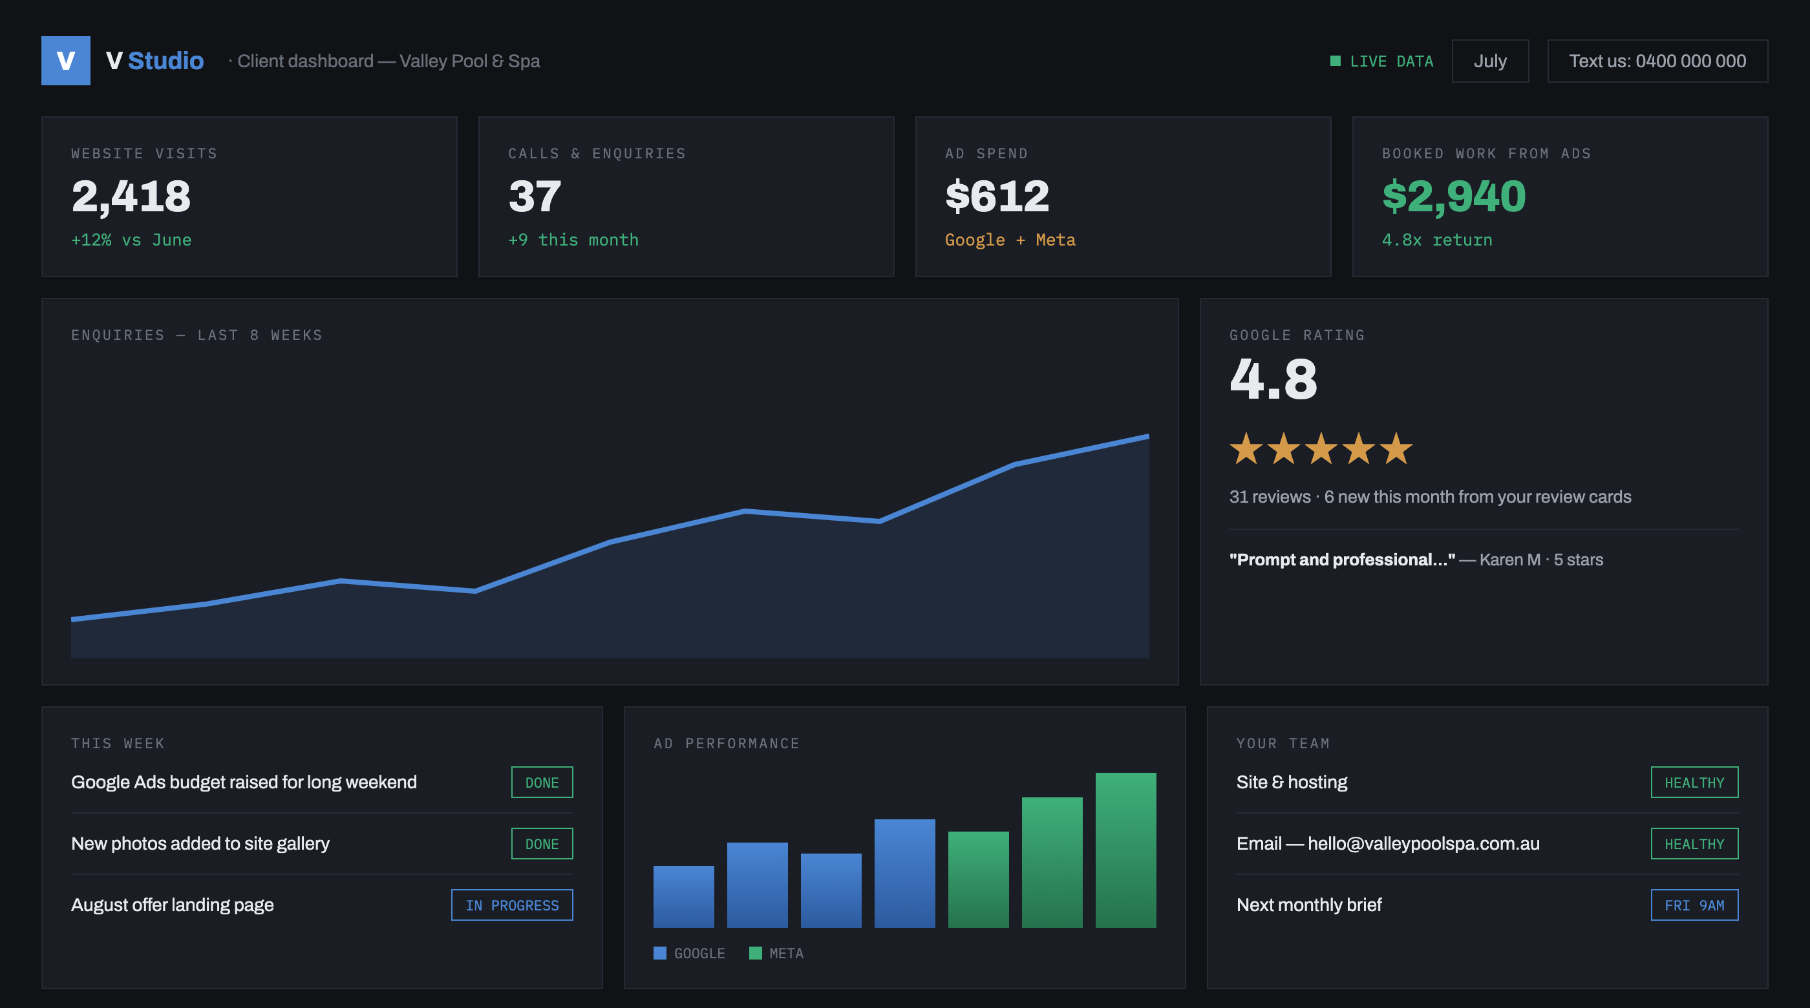This screenshot has height=1008, width=1810.
Task: Click the 4.8x return text
Action: [1437, 240]
